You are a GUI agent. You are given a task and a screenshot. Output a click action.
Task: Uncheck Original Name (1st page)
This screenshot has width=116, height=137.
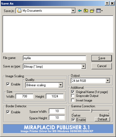(73, 92)
